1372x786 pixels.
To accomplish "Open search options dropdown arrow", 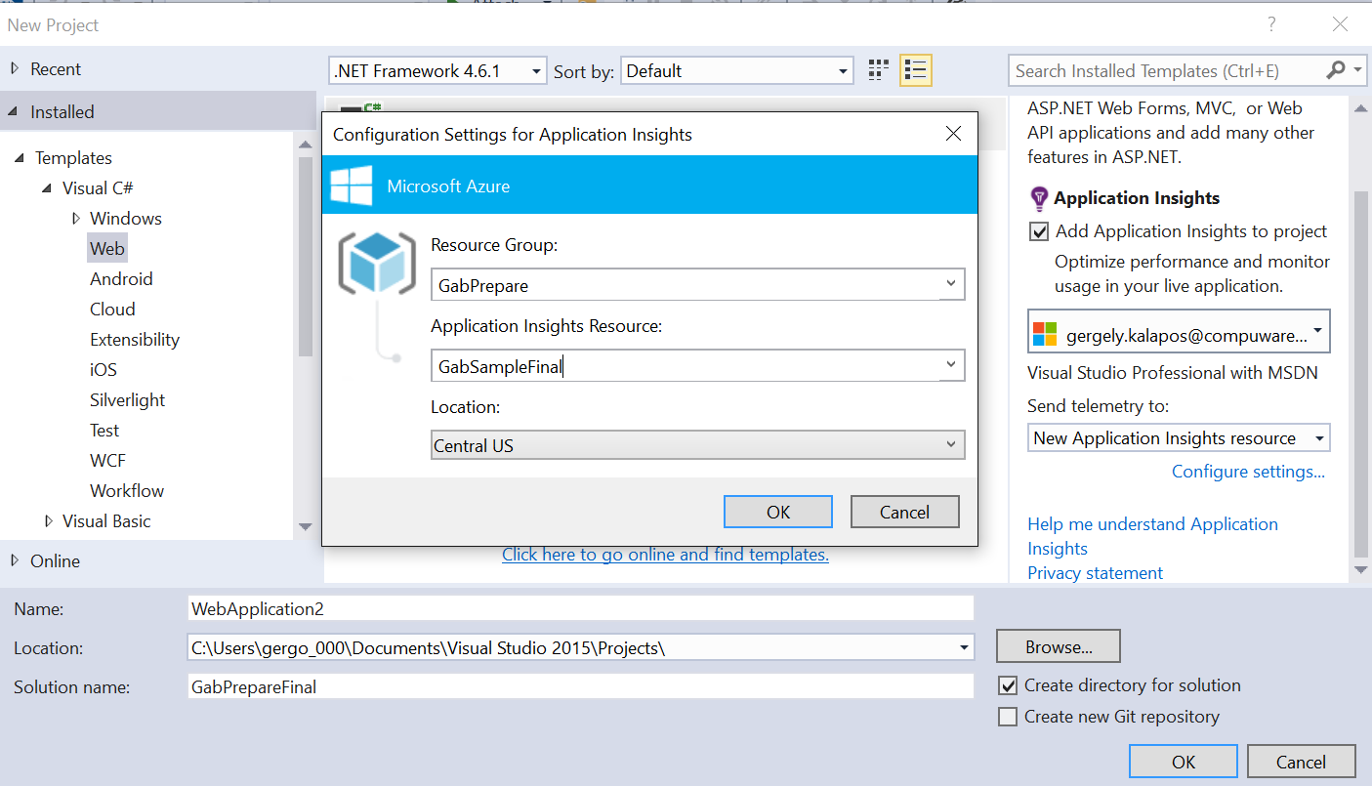I will [1358, 69].
